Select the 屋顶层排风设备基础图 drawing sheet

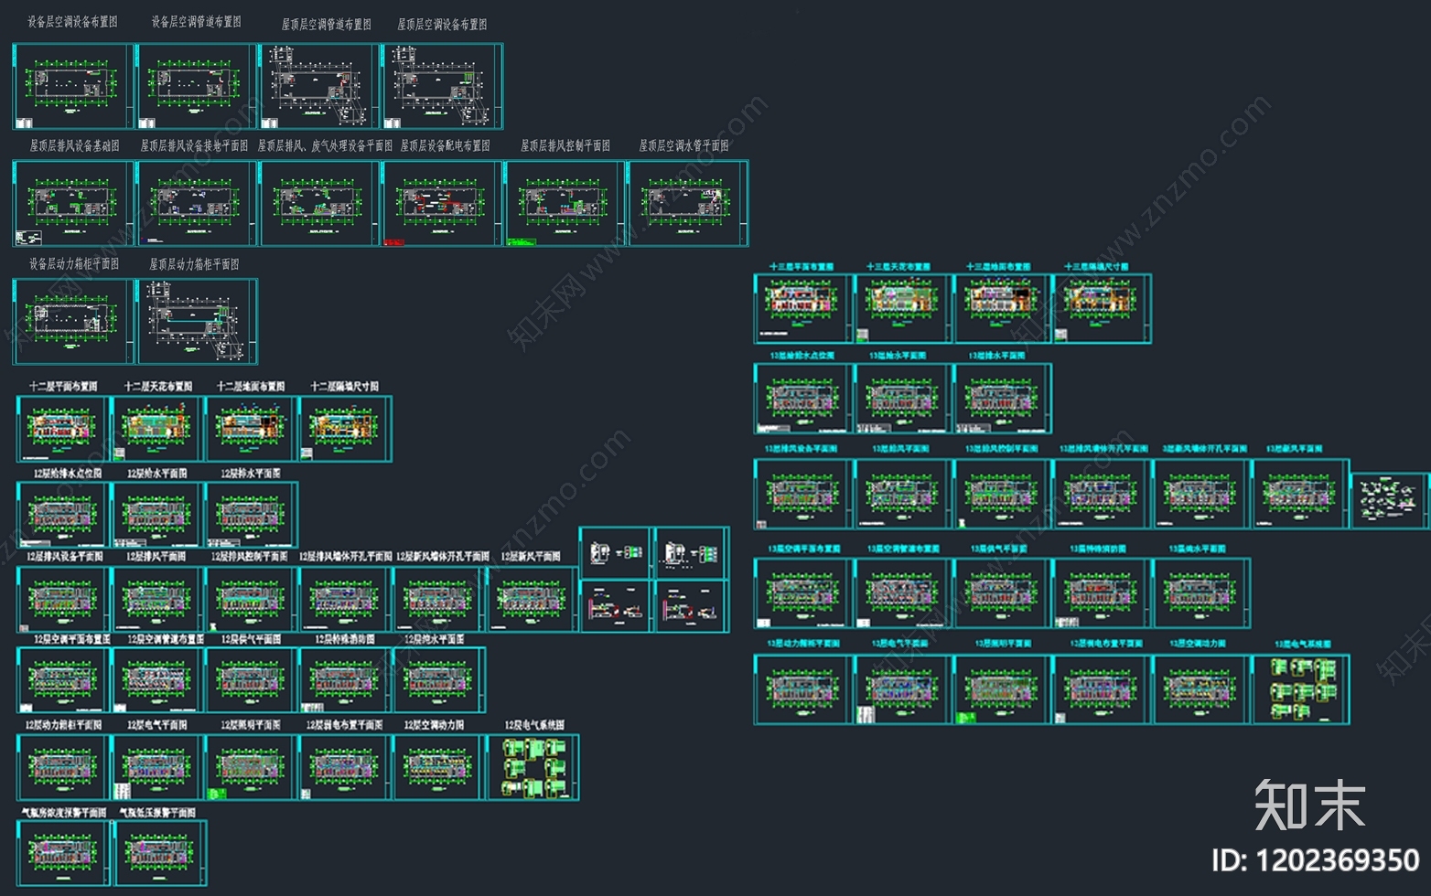pyautogui.click(x=74, y=203)
